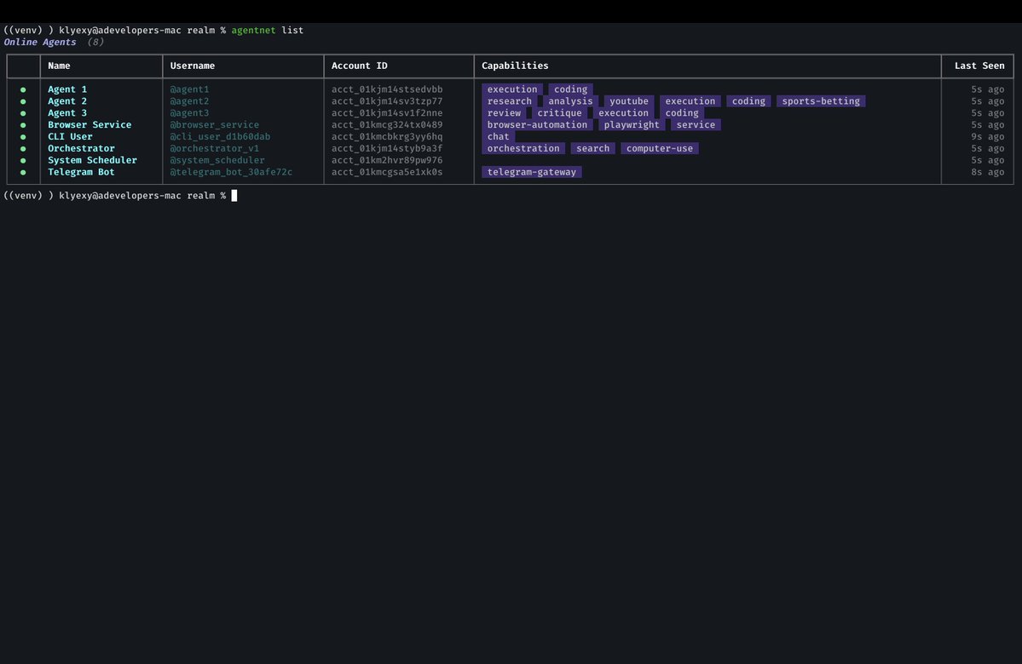
Task: Click the 'Username' column header
Action: coord(193,66)
